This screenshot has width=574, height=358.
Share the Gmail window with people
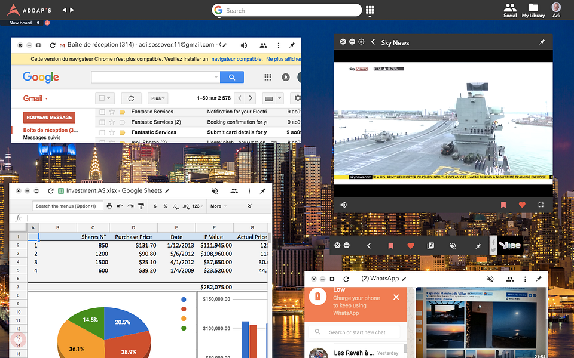263,45
